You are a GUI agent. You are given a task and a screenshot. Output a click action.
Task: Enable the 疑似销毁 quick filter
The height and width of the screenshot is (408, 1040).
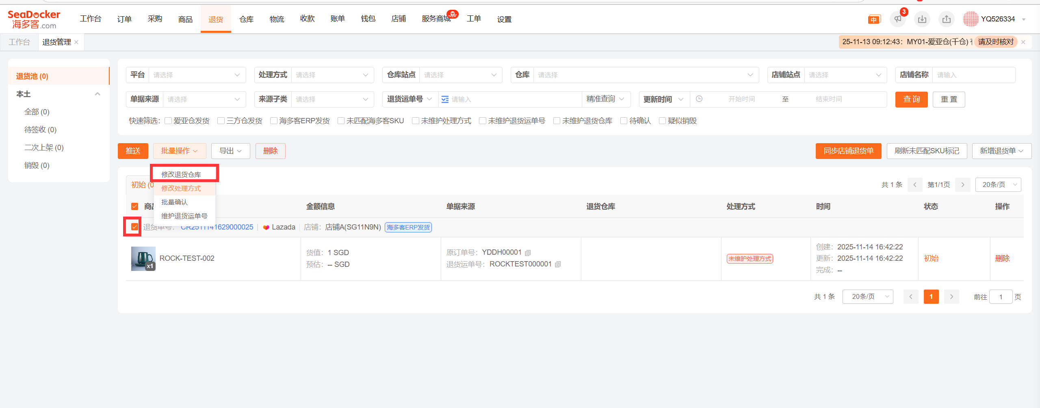[x=662, y=121]
